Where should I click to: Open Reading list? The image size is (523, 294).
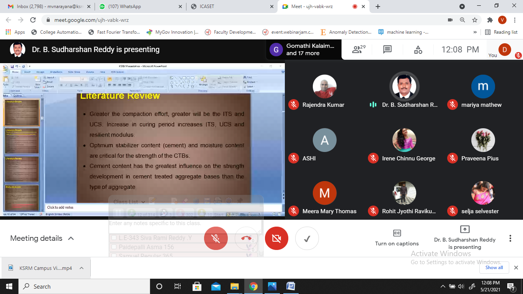point(502,32)
